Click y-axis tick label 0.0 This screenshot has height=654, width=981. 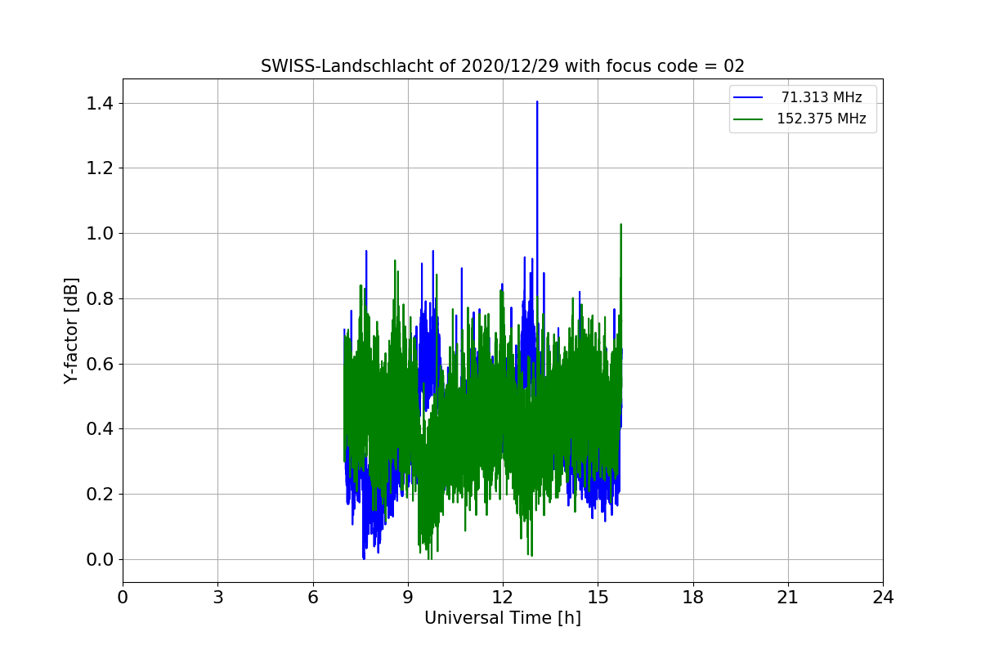[x=101, y=559]
